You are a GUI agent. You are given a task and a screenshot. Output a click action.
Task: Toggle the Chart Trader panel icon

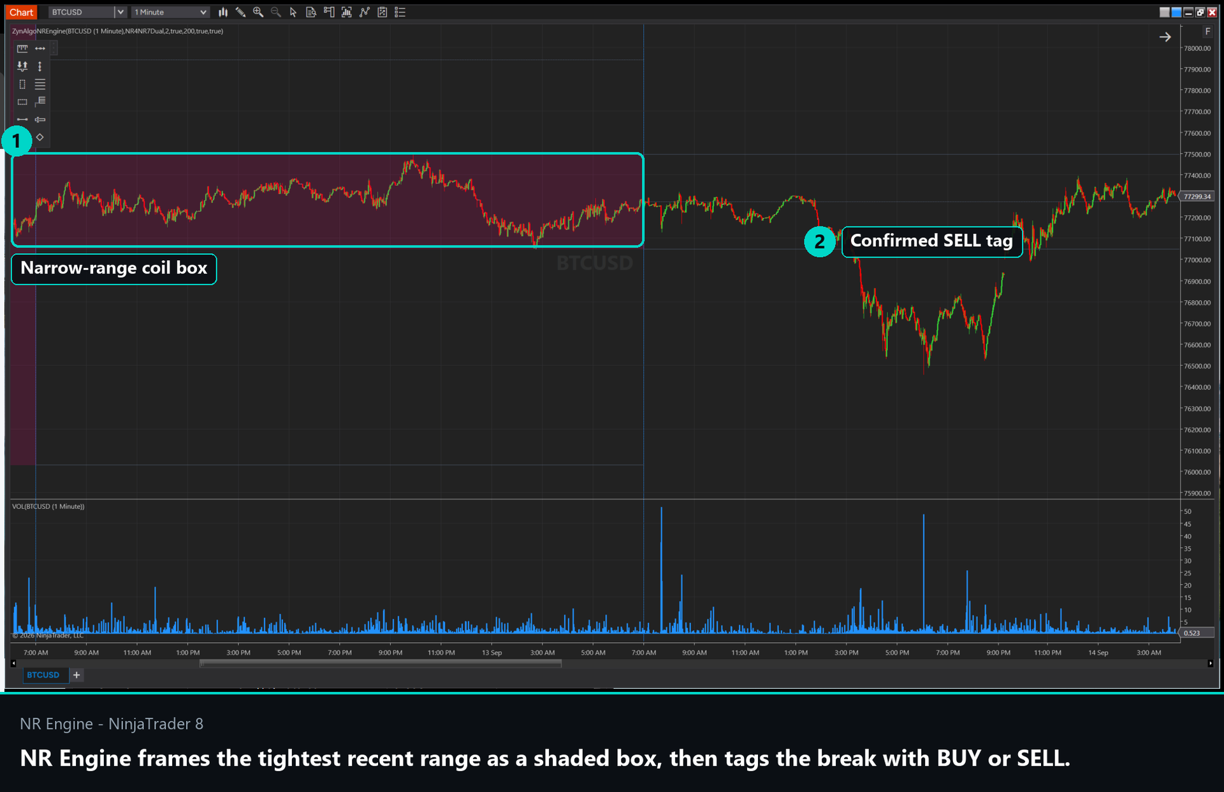point(329,12)
